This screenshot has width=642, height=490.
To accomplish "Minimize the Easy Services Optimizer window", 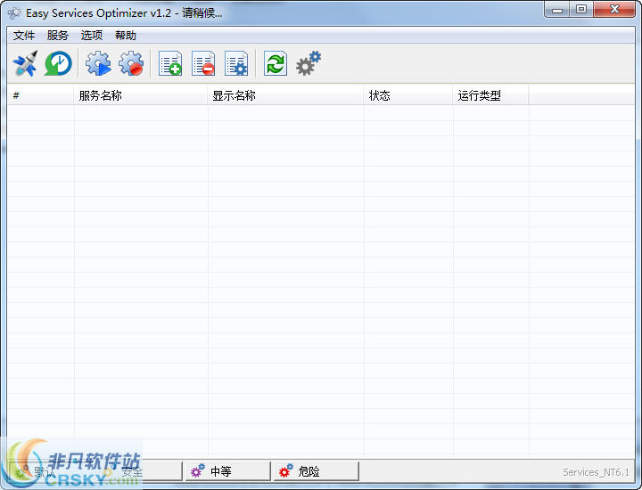I will [x=557, y=10].
